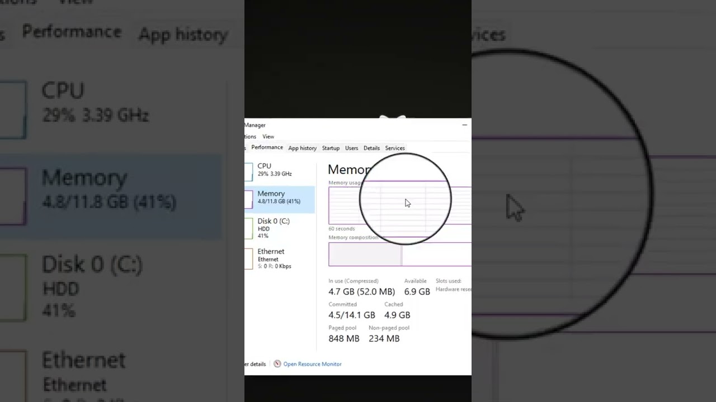Viewport: 716px width, 402px height.
Task: Open Resource Monitor link
Action: pos(312,364)
